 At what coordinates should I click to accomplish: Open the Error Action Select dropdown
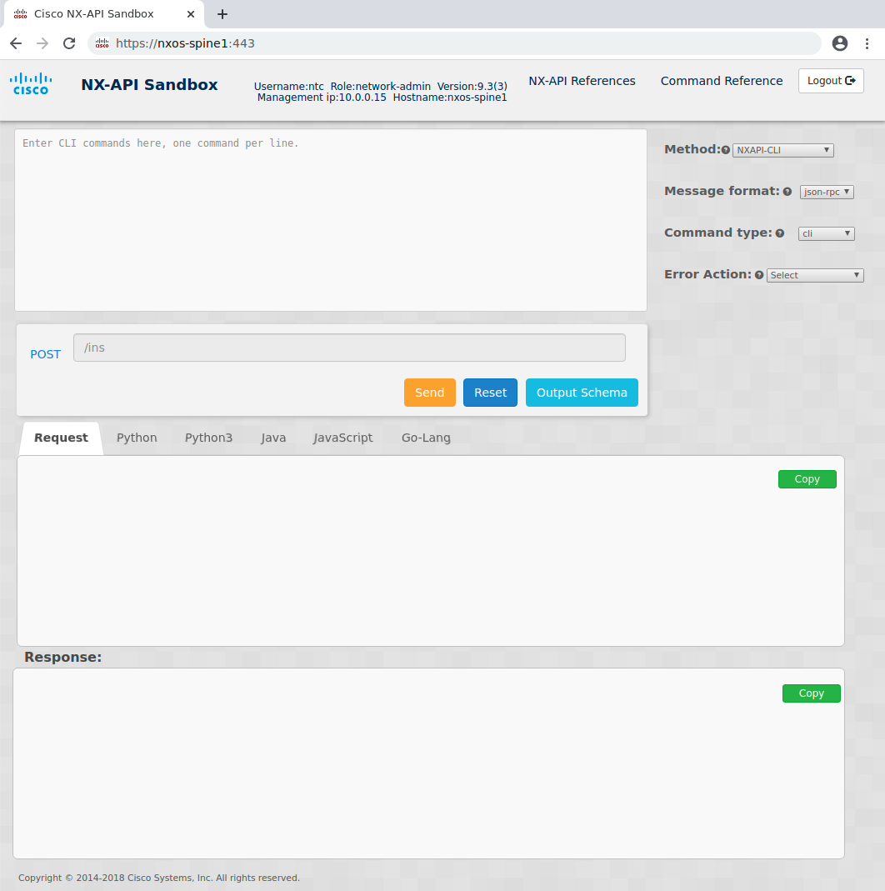[815, 275]
